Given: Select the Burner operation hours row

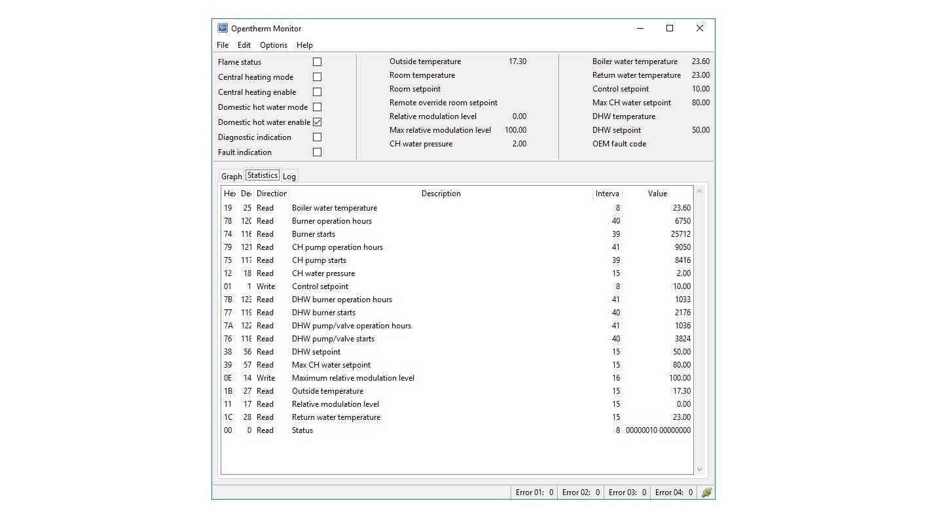Looking at the screenshot, I should pos(457,221).
